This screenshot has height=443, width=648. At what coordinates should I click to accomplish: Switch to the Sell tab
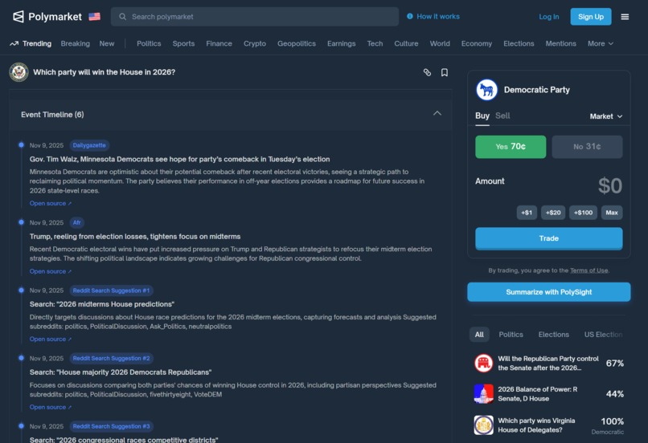point(502,116)
